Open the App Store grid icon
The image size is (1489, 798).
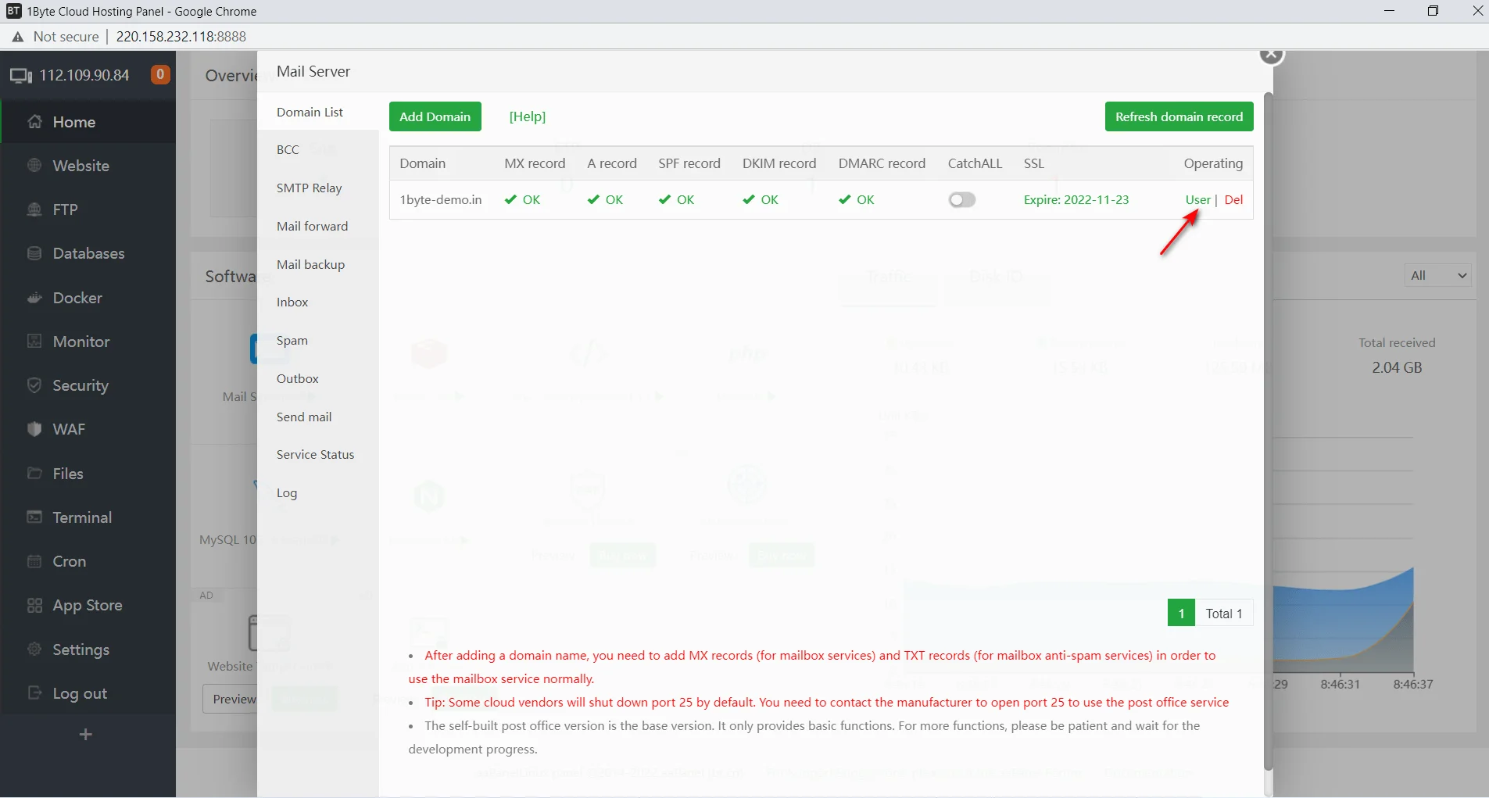34,605
